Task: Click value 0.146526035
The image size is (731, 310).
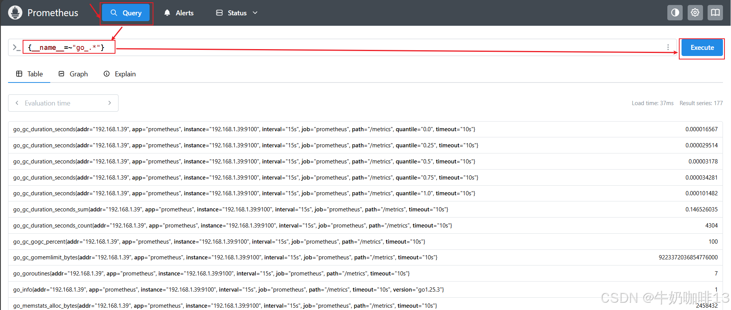Action: pyautogui.click(x=701, y=209)
